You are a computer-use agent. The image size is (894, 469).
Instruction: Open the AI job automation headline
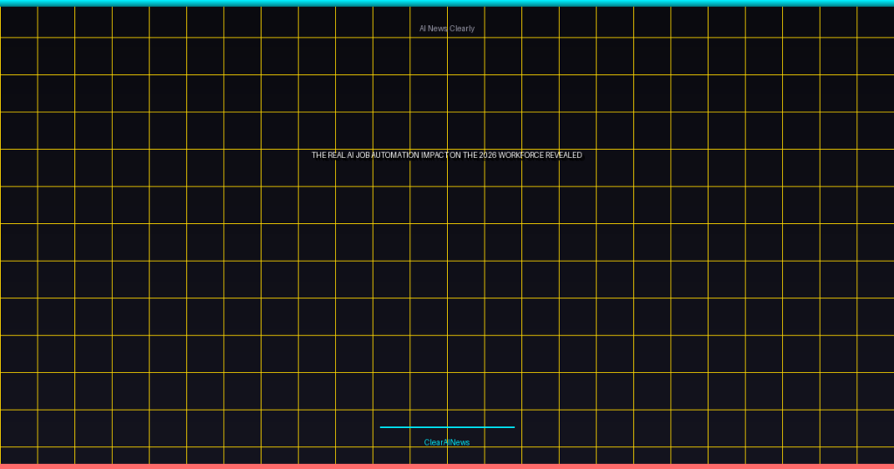[447, 155]
